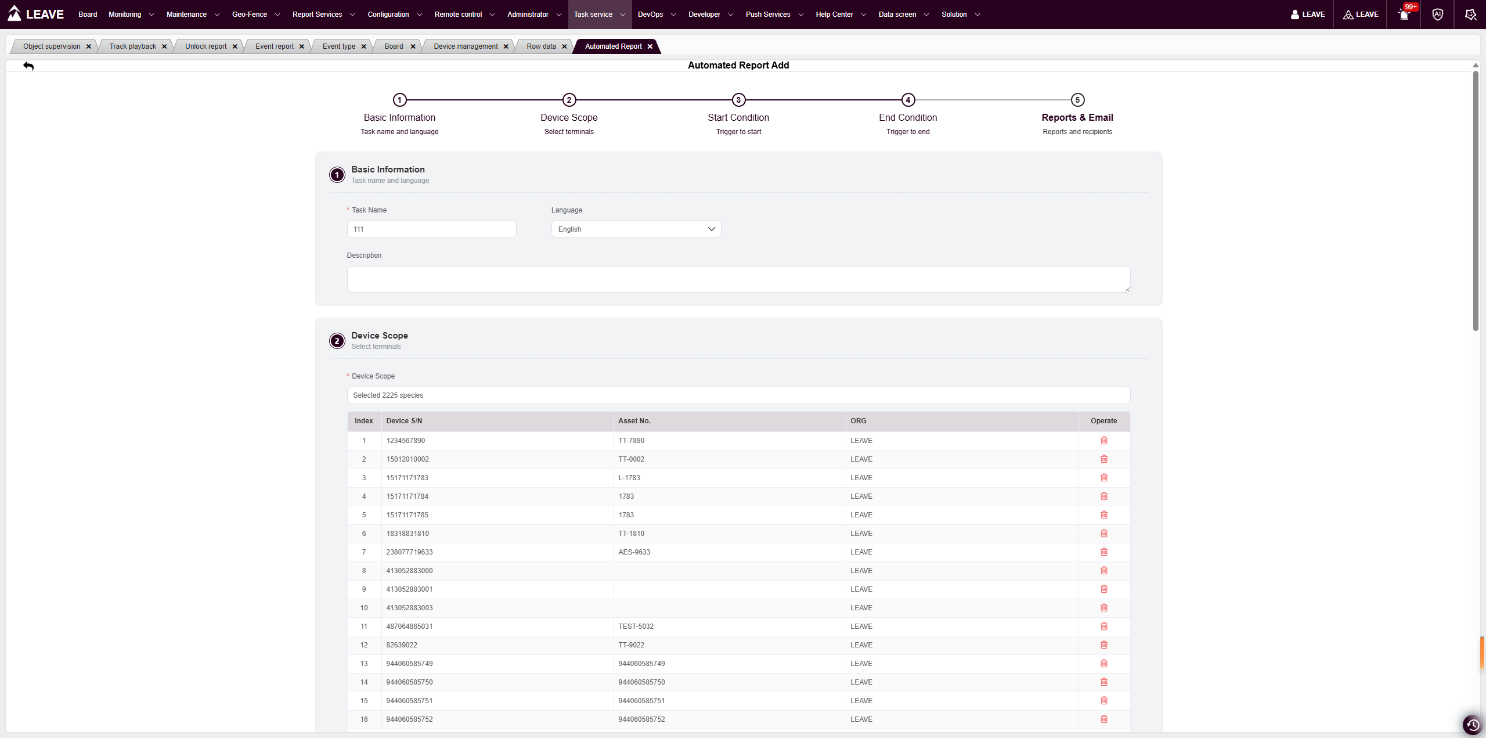Close the Object supervision tab
Screen dimensions: 1486x738
[x=88, y=46]
